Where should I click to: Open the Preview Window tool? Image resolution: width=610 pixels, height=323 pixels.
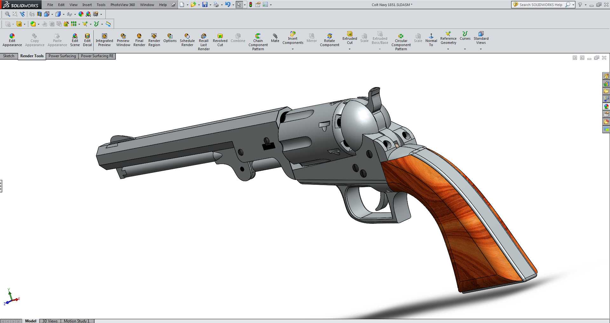pyautogui.click(x=123, y=40)
